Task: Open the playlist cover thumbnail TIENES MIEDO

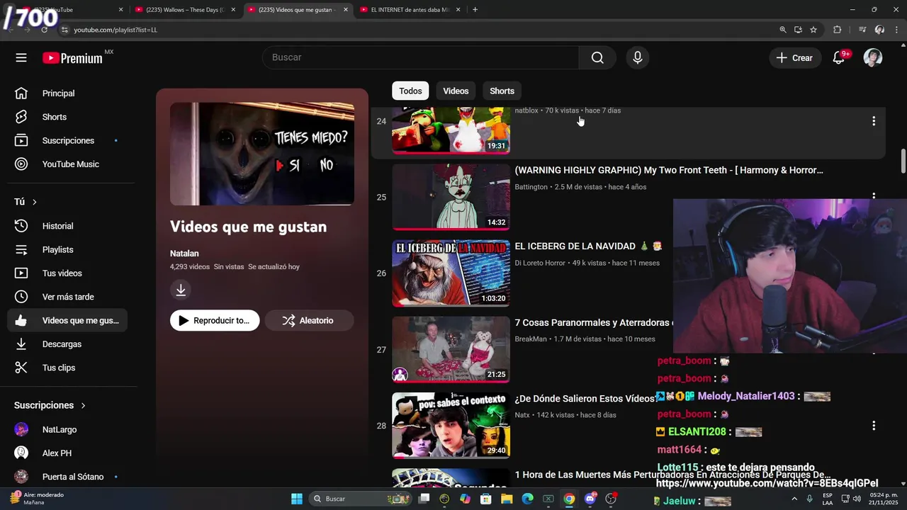Action: click(262, 154)
